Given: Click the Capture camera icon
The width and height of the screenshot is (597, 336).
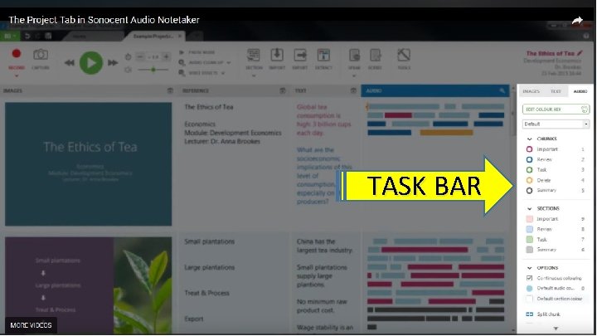Looking at the screenshot, I should 41,55.
